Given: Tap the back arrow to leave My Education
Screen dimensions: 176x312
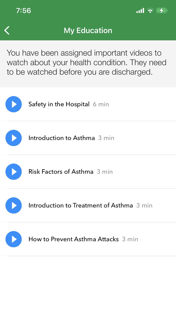Looking at the screenshot, I should coord(7,30).
